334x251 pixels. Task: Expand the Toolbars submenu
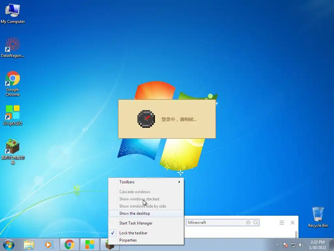point(146,182)
